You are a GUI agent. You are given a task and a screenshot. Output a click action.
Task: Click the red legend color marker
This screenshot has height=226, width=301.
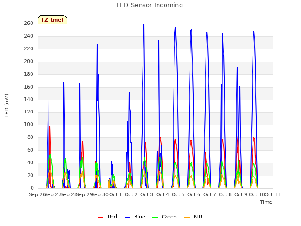click(x=101, y=218)
